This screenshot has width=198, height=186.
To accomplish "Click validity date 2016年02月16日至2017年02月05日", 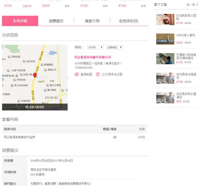I will point(52,160).
